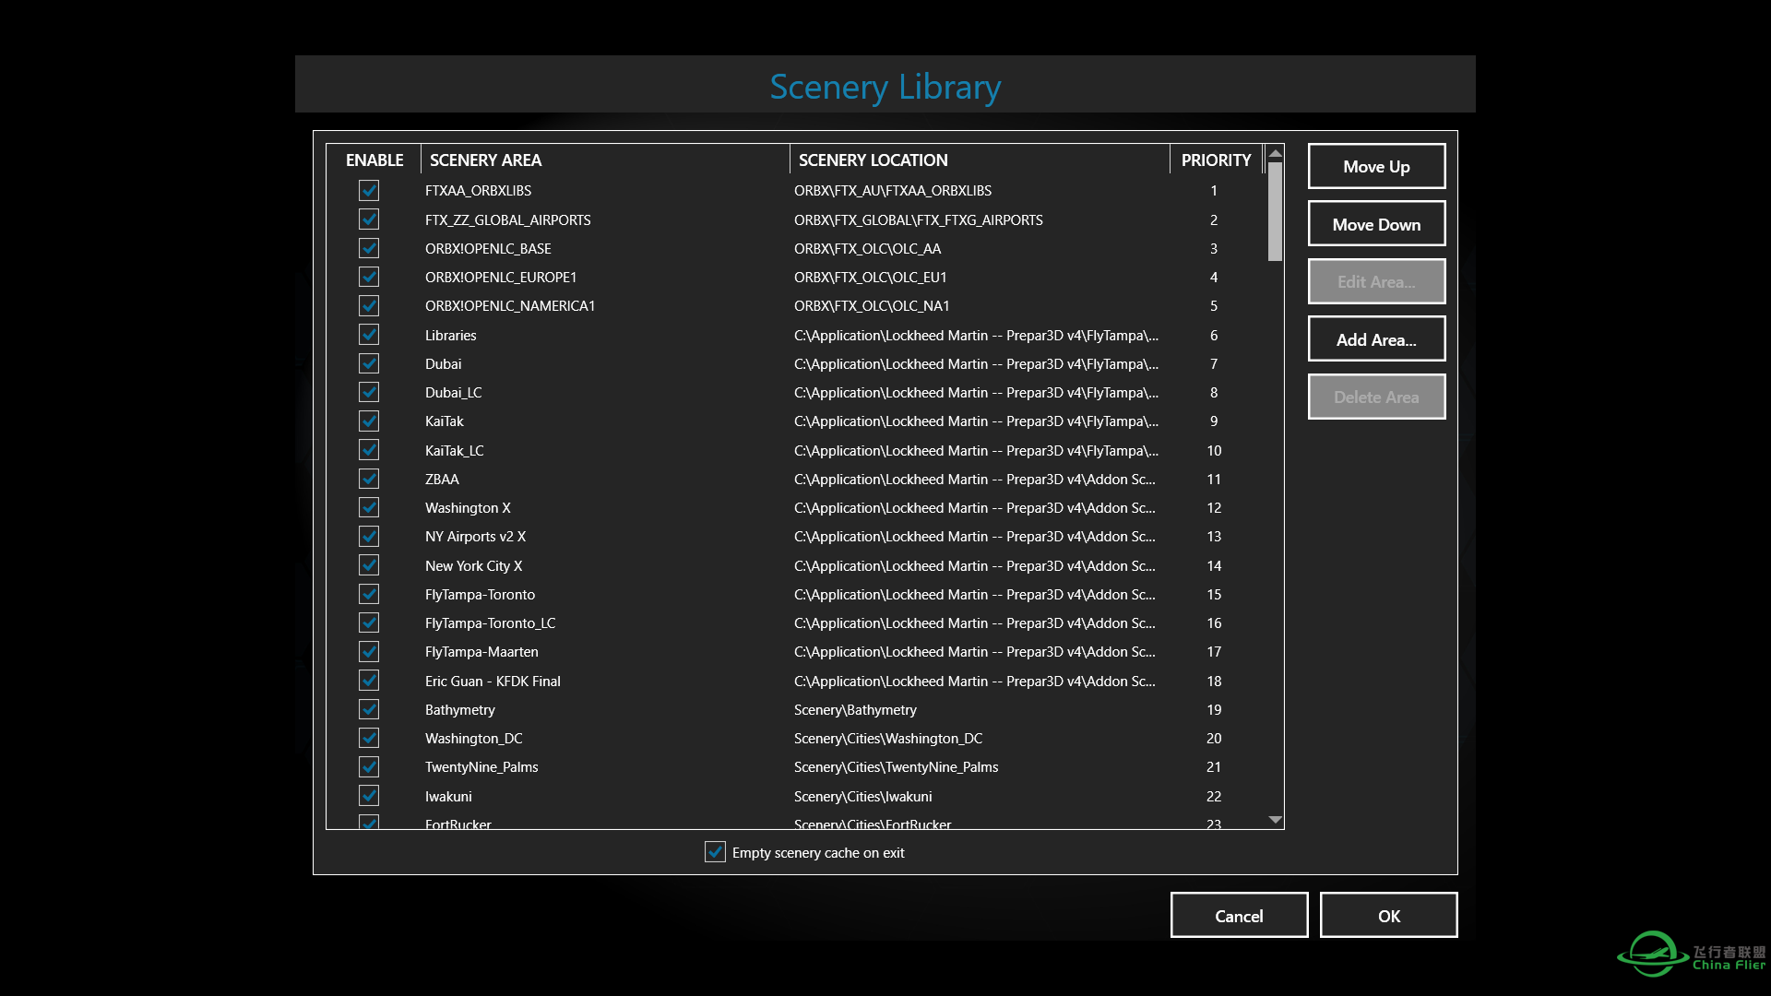The image size is (1771, 996).
Task: Select the KaiTak scenery area name
Action: (444, 421)
